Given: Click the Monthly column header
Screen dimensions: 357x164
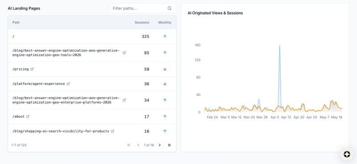Looking at the screenshot, I should click(x=165, y=23).
